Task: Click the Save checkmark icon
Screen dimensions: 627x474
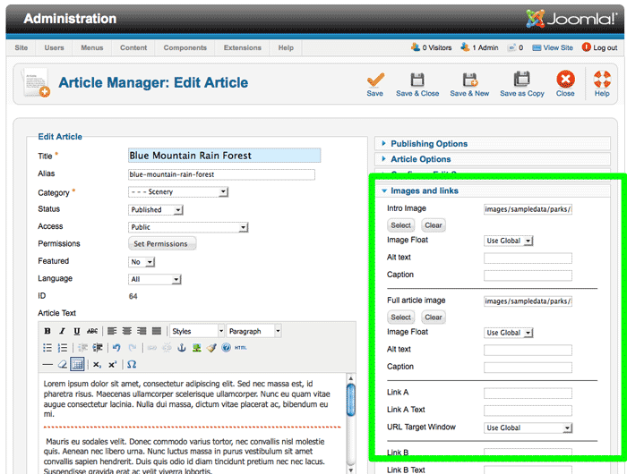Action: (375, 80)
